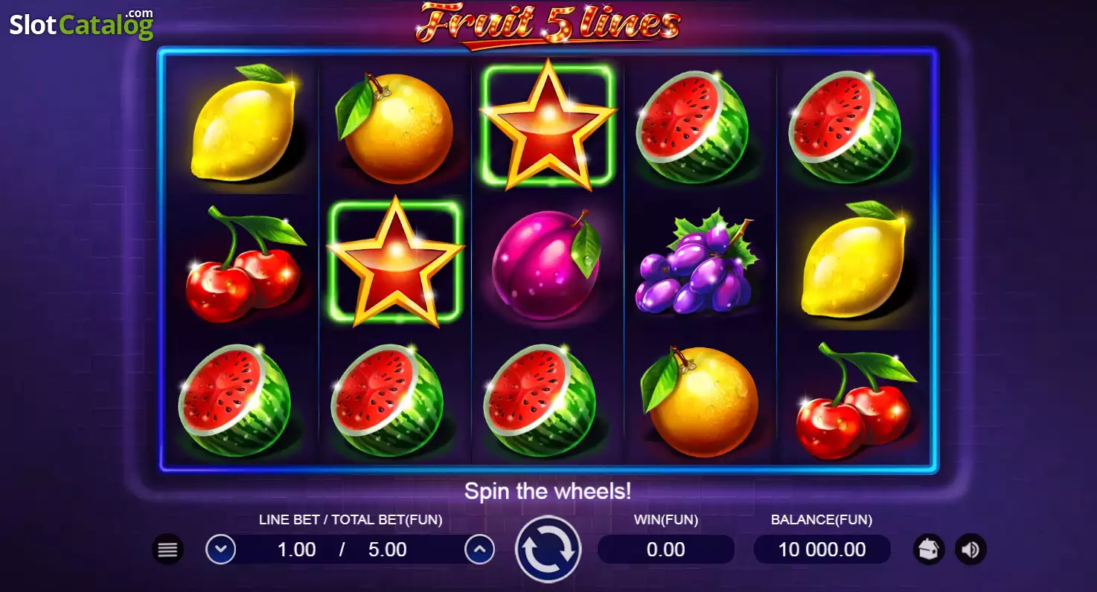Screen dimensions: 1097x592
Task: Click the circular spin button
Action: tap(548, 549)
